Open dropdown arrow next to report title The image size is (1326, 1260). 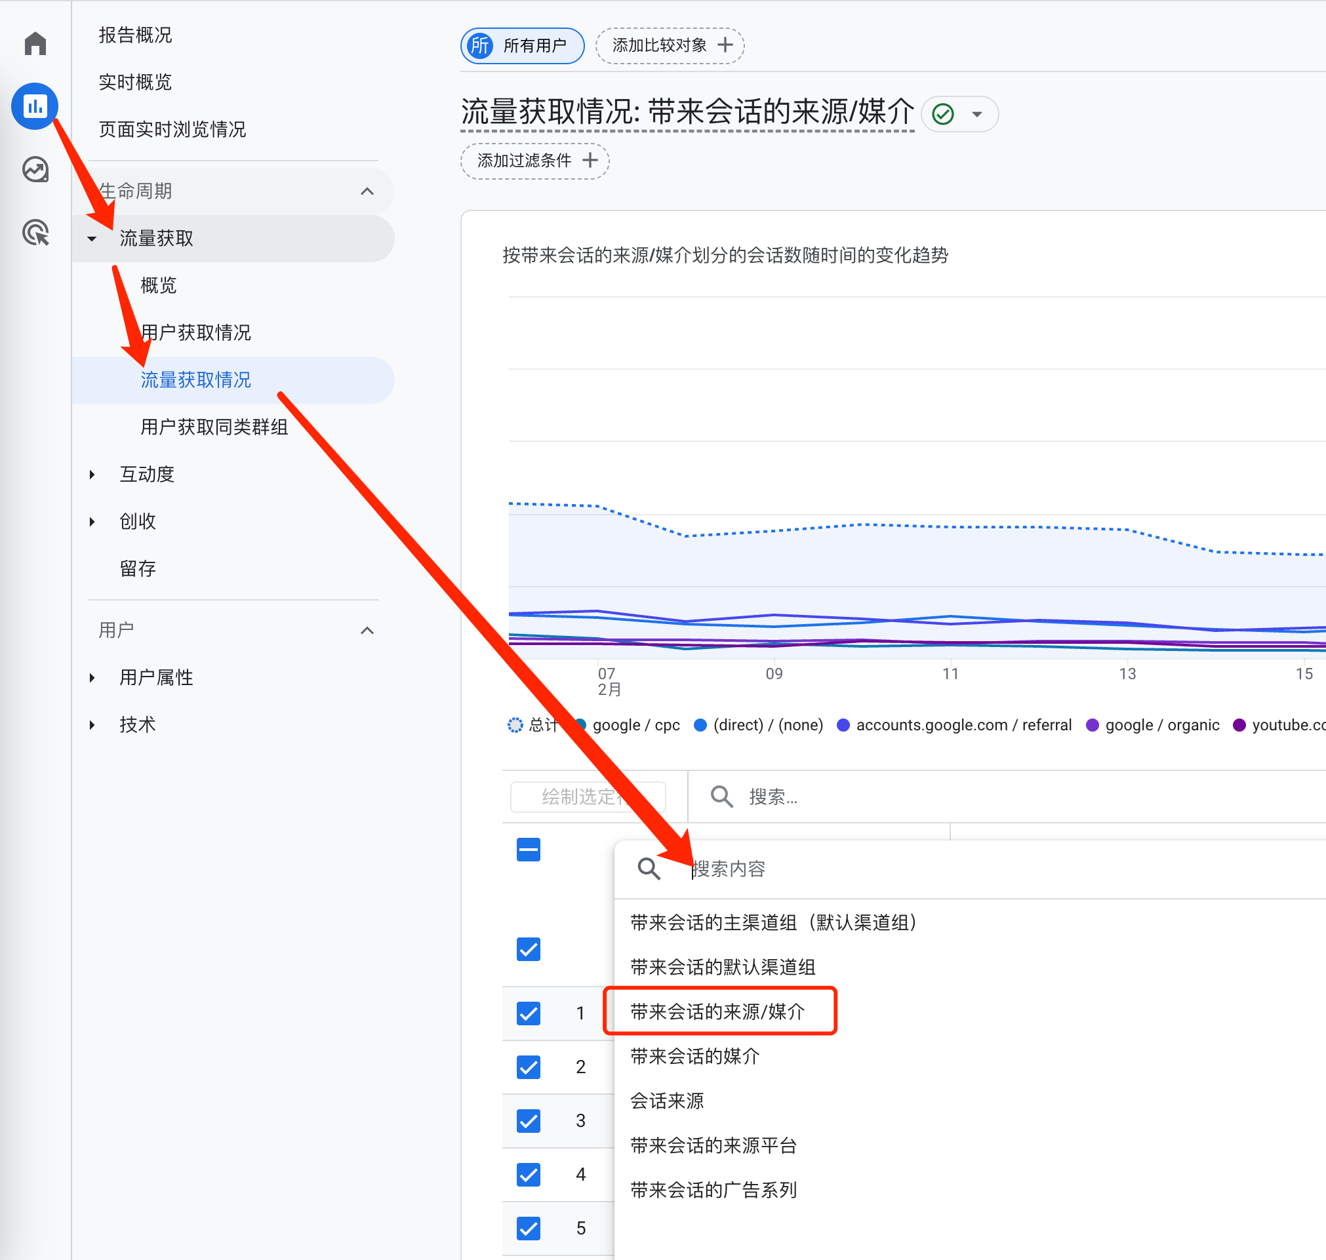tap(977, 114)
